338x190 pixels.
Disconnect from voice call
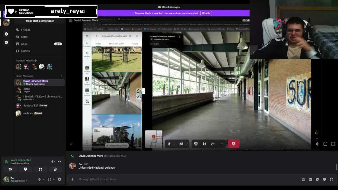(59, 161)
